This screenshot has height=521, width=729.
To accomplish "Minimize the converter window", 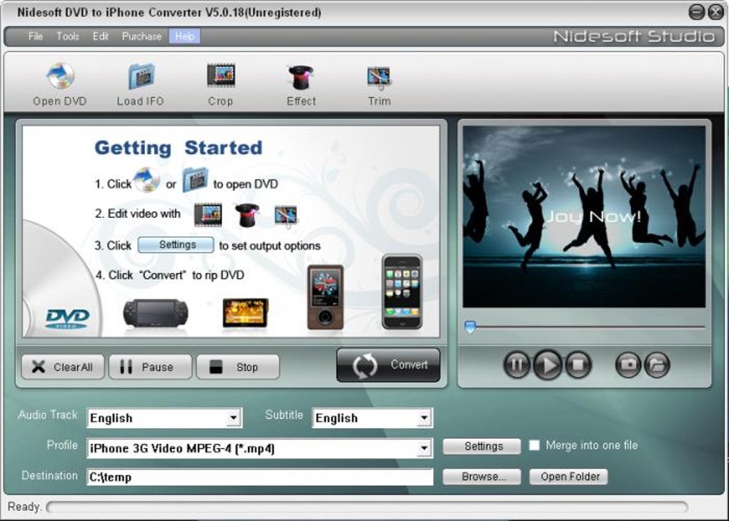I will tap(696, 12).
